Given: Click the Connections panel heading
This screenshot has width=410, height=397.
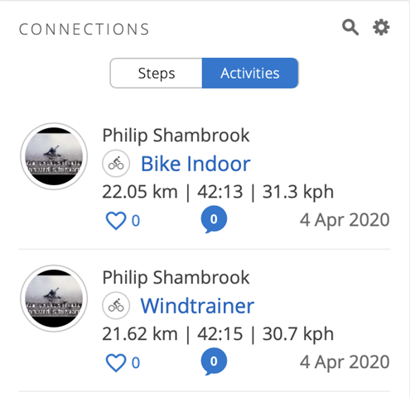Looking at the screenshot, I should [84, 29].
